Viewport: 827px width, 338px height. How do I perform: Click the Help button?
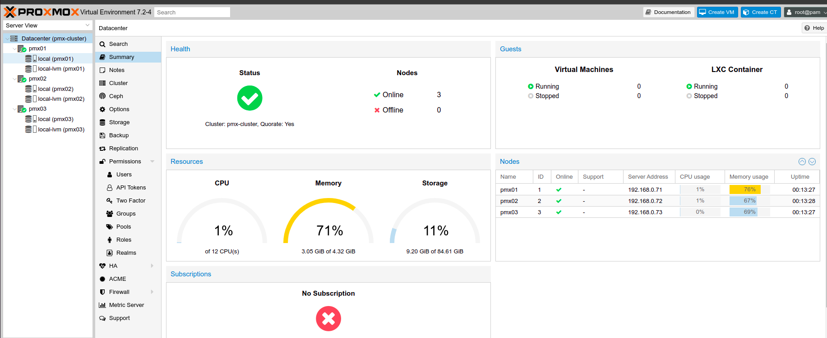coord(814,28)
